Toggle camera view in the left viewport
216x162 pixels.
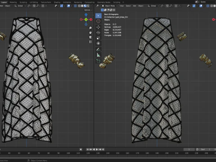90,37
